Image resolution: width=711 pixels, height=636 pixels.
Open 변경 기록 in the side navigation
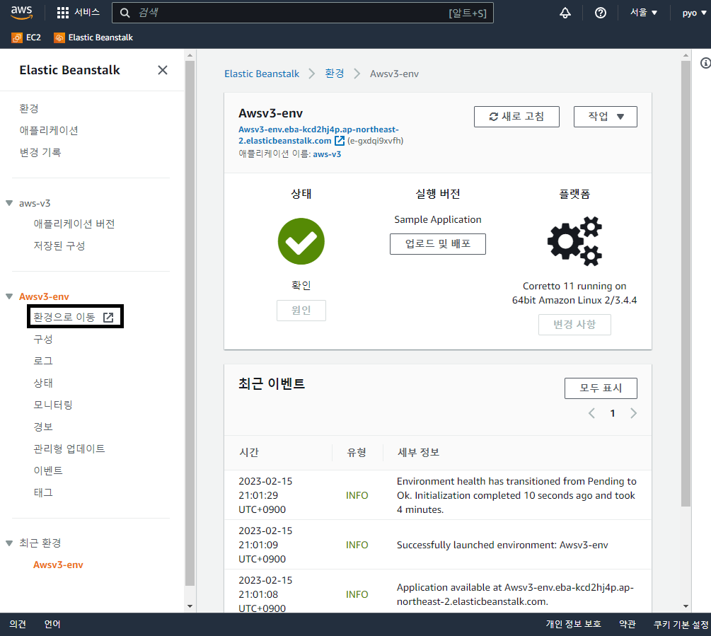(x=40, y=152)
